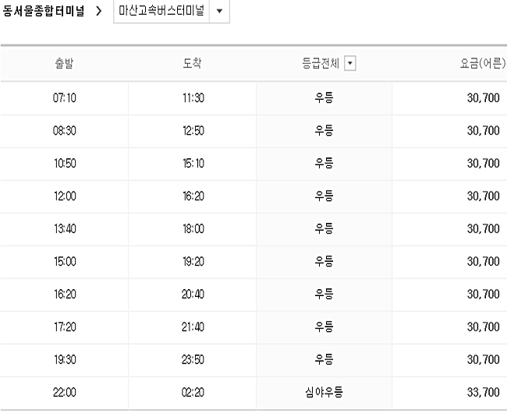Select the 동서울종합터미널 departure terminal text
This screenshot has width=507, height=413.
(44, 11)
